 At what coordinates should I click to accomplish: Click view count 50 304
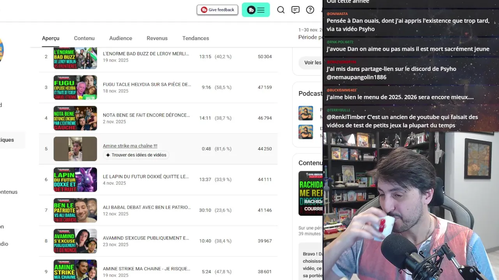[x=265, y=57]
